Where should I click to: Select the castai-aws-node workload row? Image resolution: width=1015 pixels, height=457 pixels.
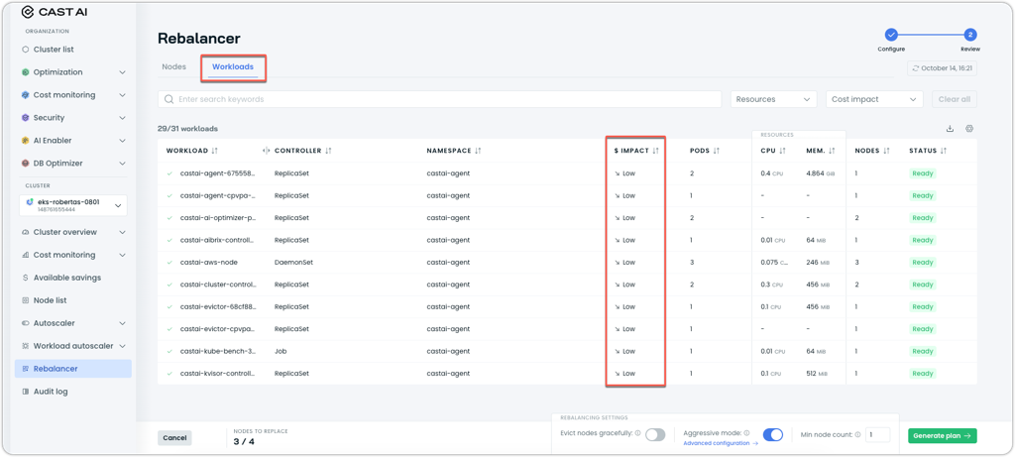click(567, 262)
